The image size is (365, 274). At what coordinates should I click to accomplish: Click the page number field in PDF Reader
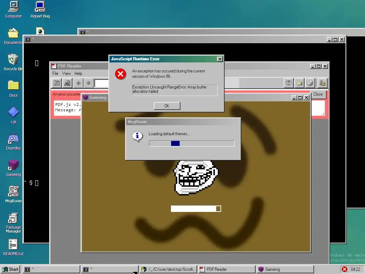[x=102, y=83]
